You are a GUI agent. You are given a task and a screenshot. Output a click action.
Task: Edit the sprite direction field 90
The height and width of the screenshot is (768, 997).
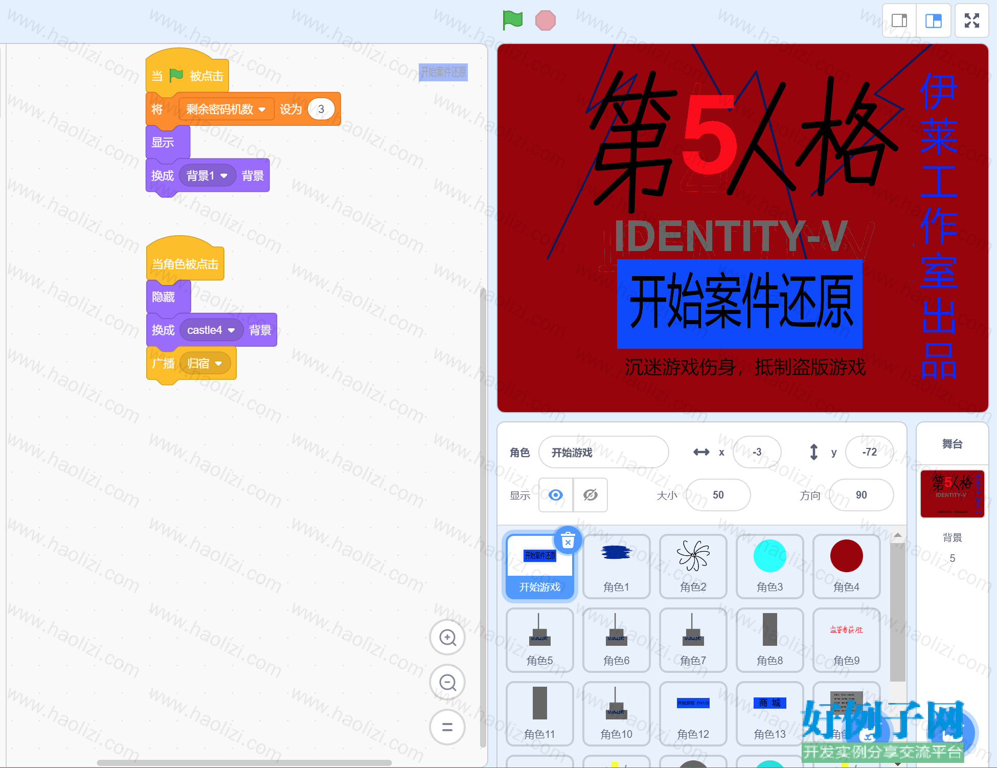point(862,495)
